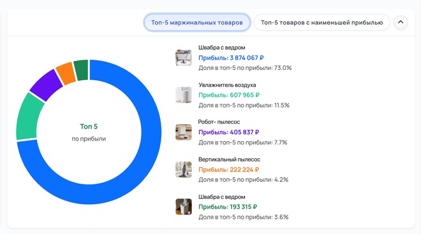Open the Увлажнитель воздуха product thumbnail
The width and height of the screenshot is (421, 234).
click(184, 95)
